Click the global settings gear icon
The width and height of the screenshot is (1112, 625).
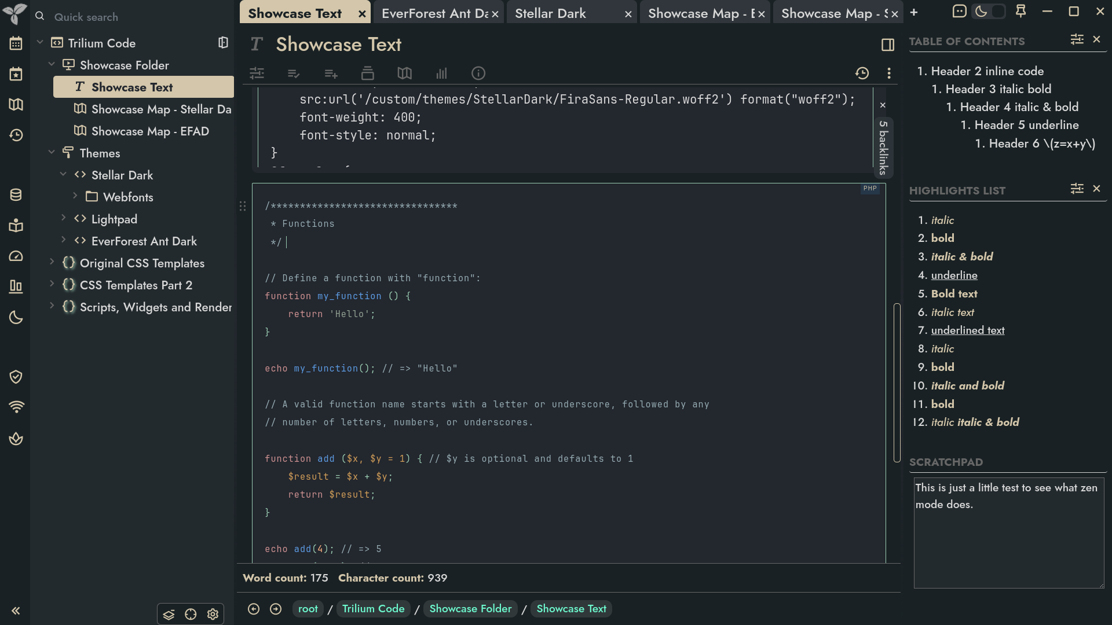[213, 615]
